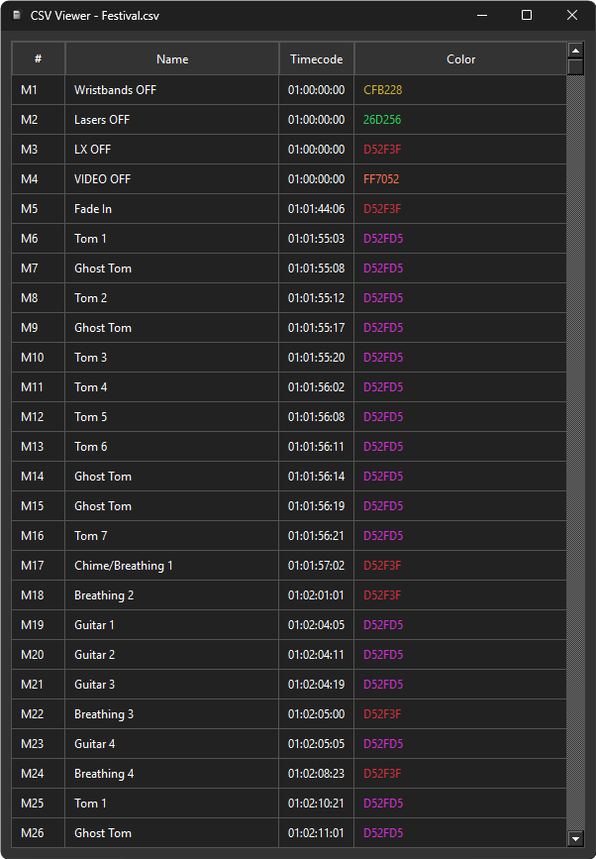Image resolution: width=596 pixels, height=859 pixels.
Task: Click timecode 01:01:57:02
Action: [317, 566]
